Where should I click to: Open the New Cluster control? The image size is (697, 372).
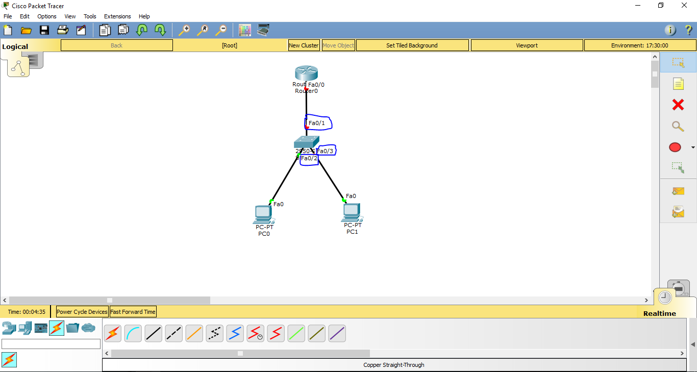coord(304,45)
